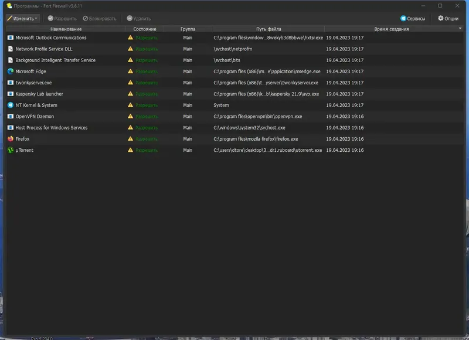Click Microsoft Outlook Communications app icon

[11, 38]
